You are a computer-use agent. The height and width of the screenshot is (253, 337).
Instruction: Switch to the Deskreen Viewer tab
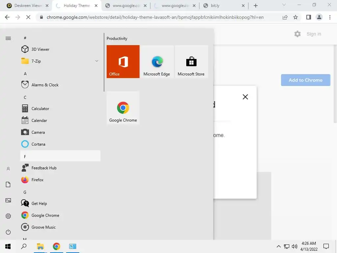click(28, 6)
